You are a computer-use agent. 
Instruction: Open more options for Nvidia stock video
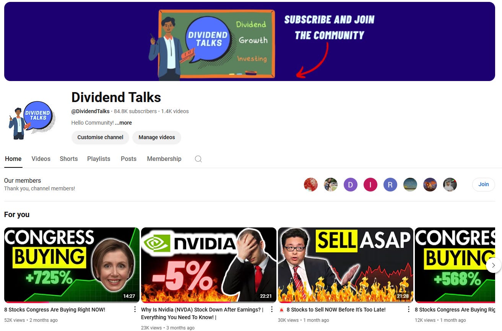pos(271,310)
